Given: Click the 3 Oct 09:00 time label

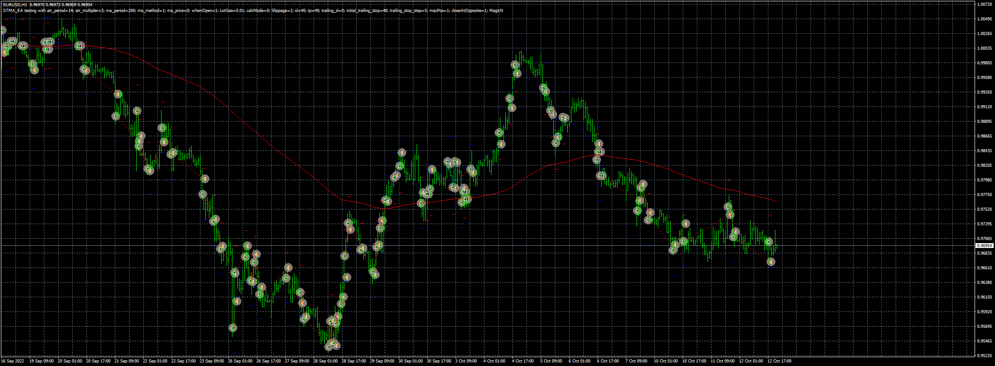Looking at the screenshot, I should pyautogui.click(x=466, y=361).
